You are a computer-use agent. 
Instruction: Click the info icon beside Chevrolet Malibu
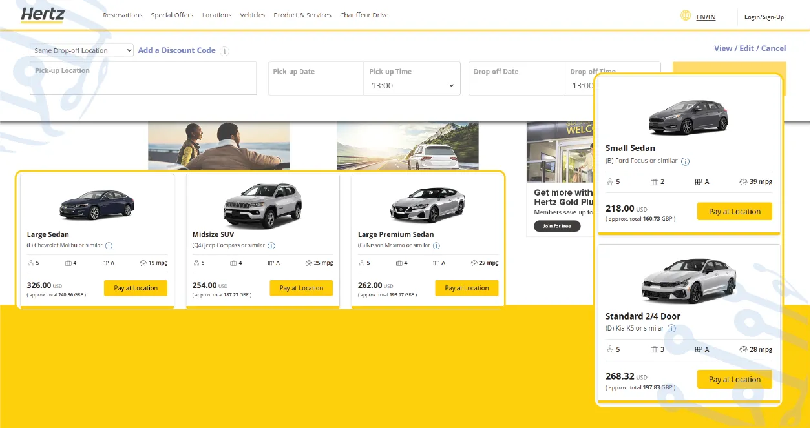[x=111, y=245]
